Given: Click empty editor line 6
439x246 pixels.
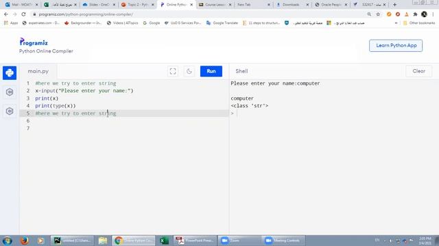Looking at the screenshot, I should (x=124, y=121).
